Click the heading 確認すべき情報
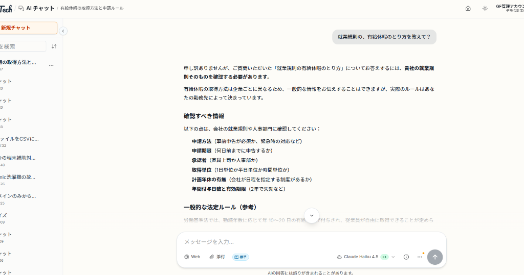524x275 pixels. (x=204, y=116)
